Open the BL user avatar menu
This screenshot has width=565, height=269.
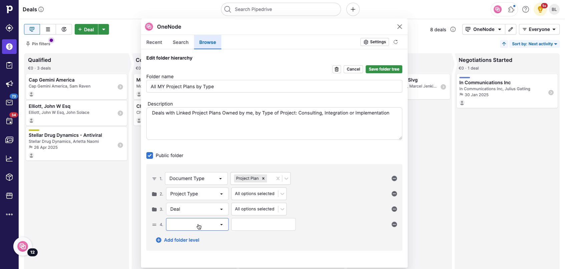554,9
